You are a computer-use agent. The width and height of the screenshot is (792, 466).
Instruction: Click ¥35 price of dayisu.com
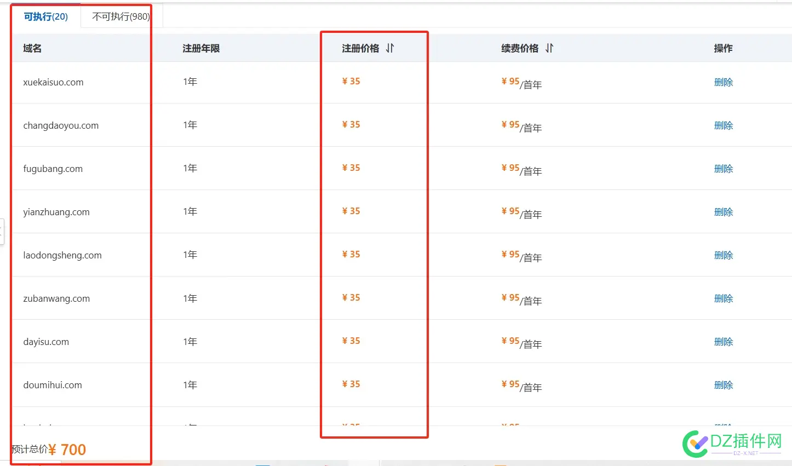351,341
